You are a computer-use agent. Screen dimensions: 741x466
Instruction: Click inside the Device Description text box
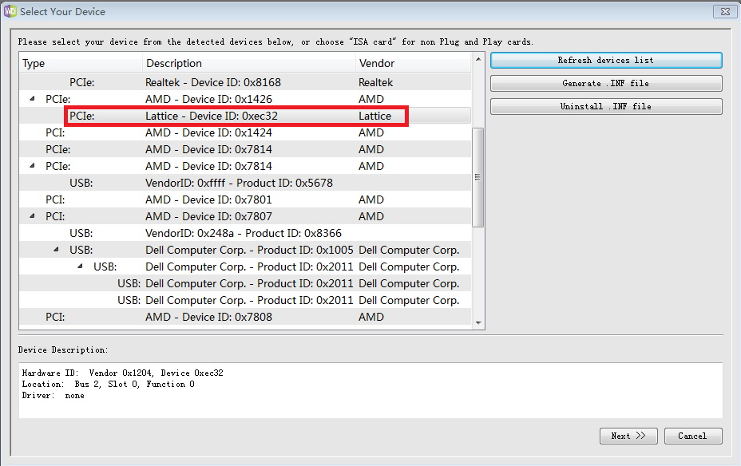[370, 390]
